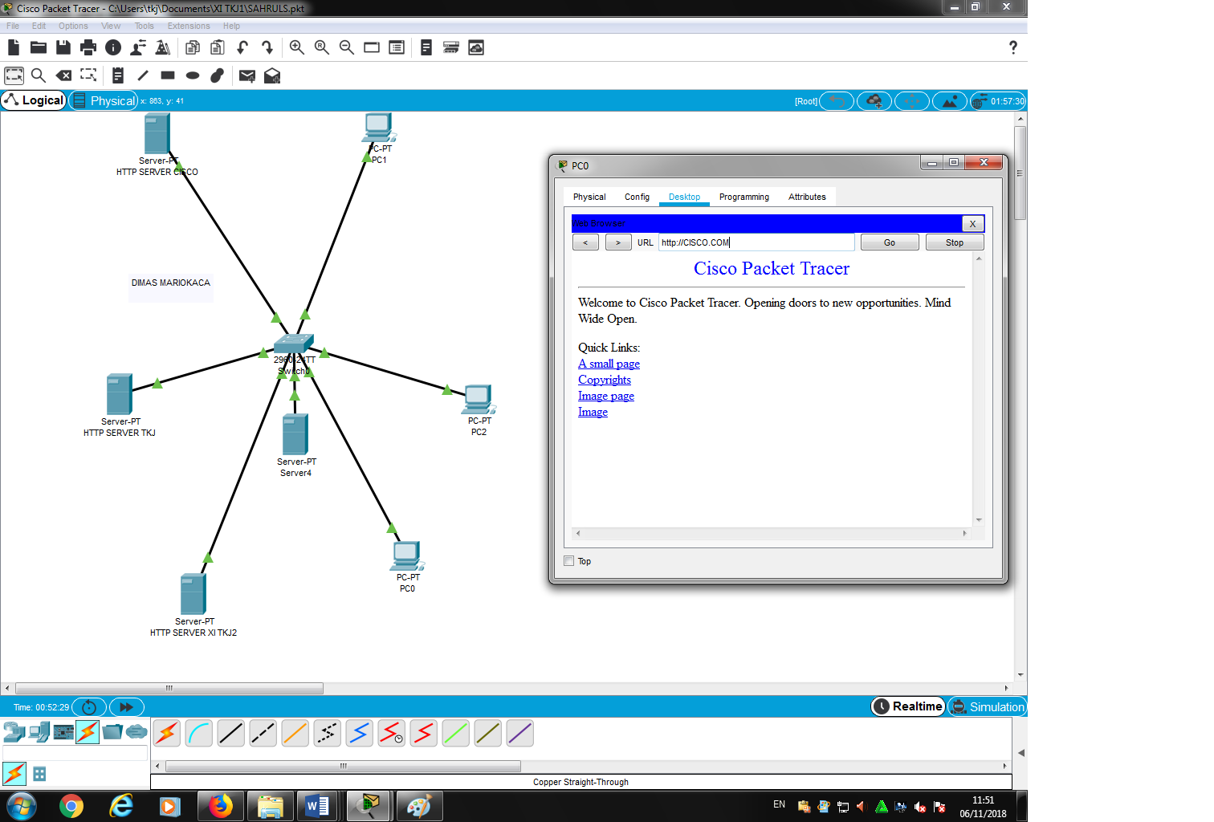This screenshot has height=822, width=1214.
Task: Click the Paste icon in the toolbar
Action: click(217, 47)
